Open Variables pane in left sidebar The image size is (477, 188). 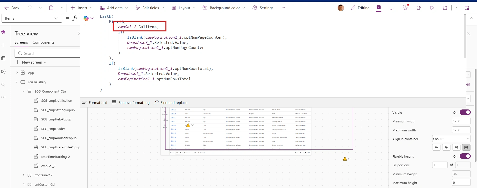click(3, 72)
